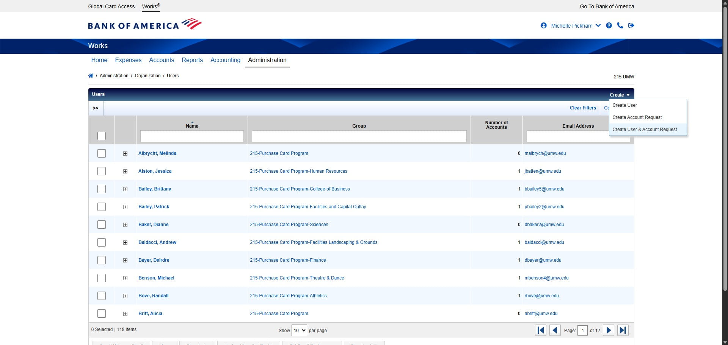
Task: Open the email link jbatten@umw.edu
Action: pos(543,171)
